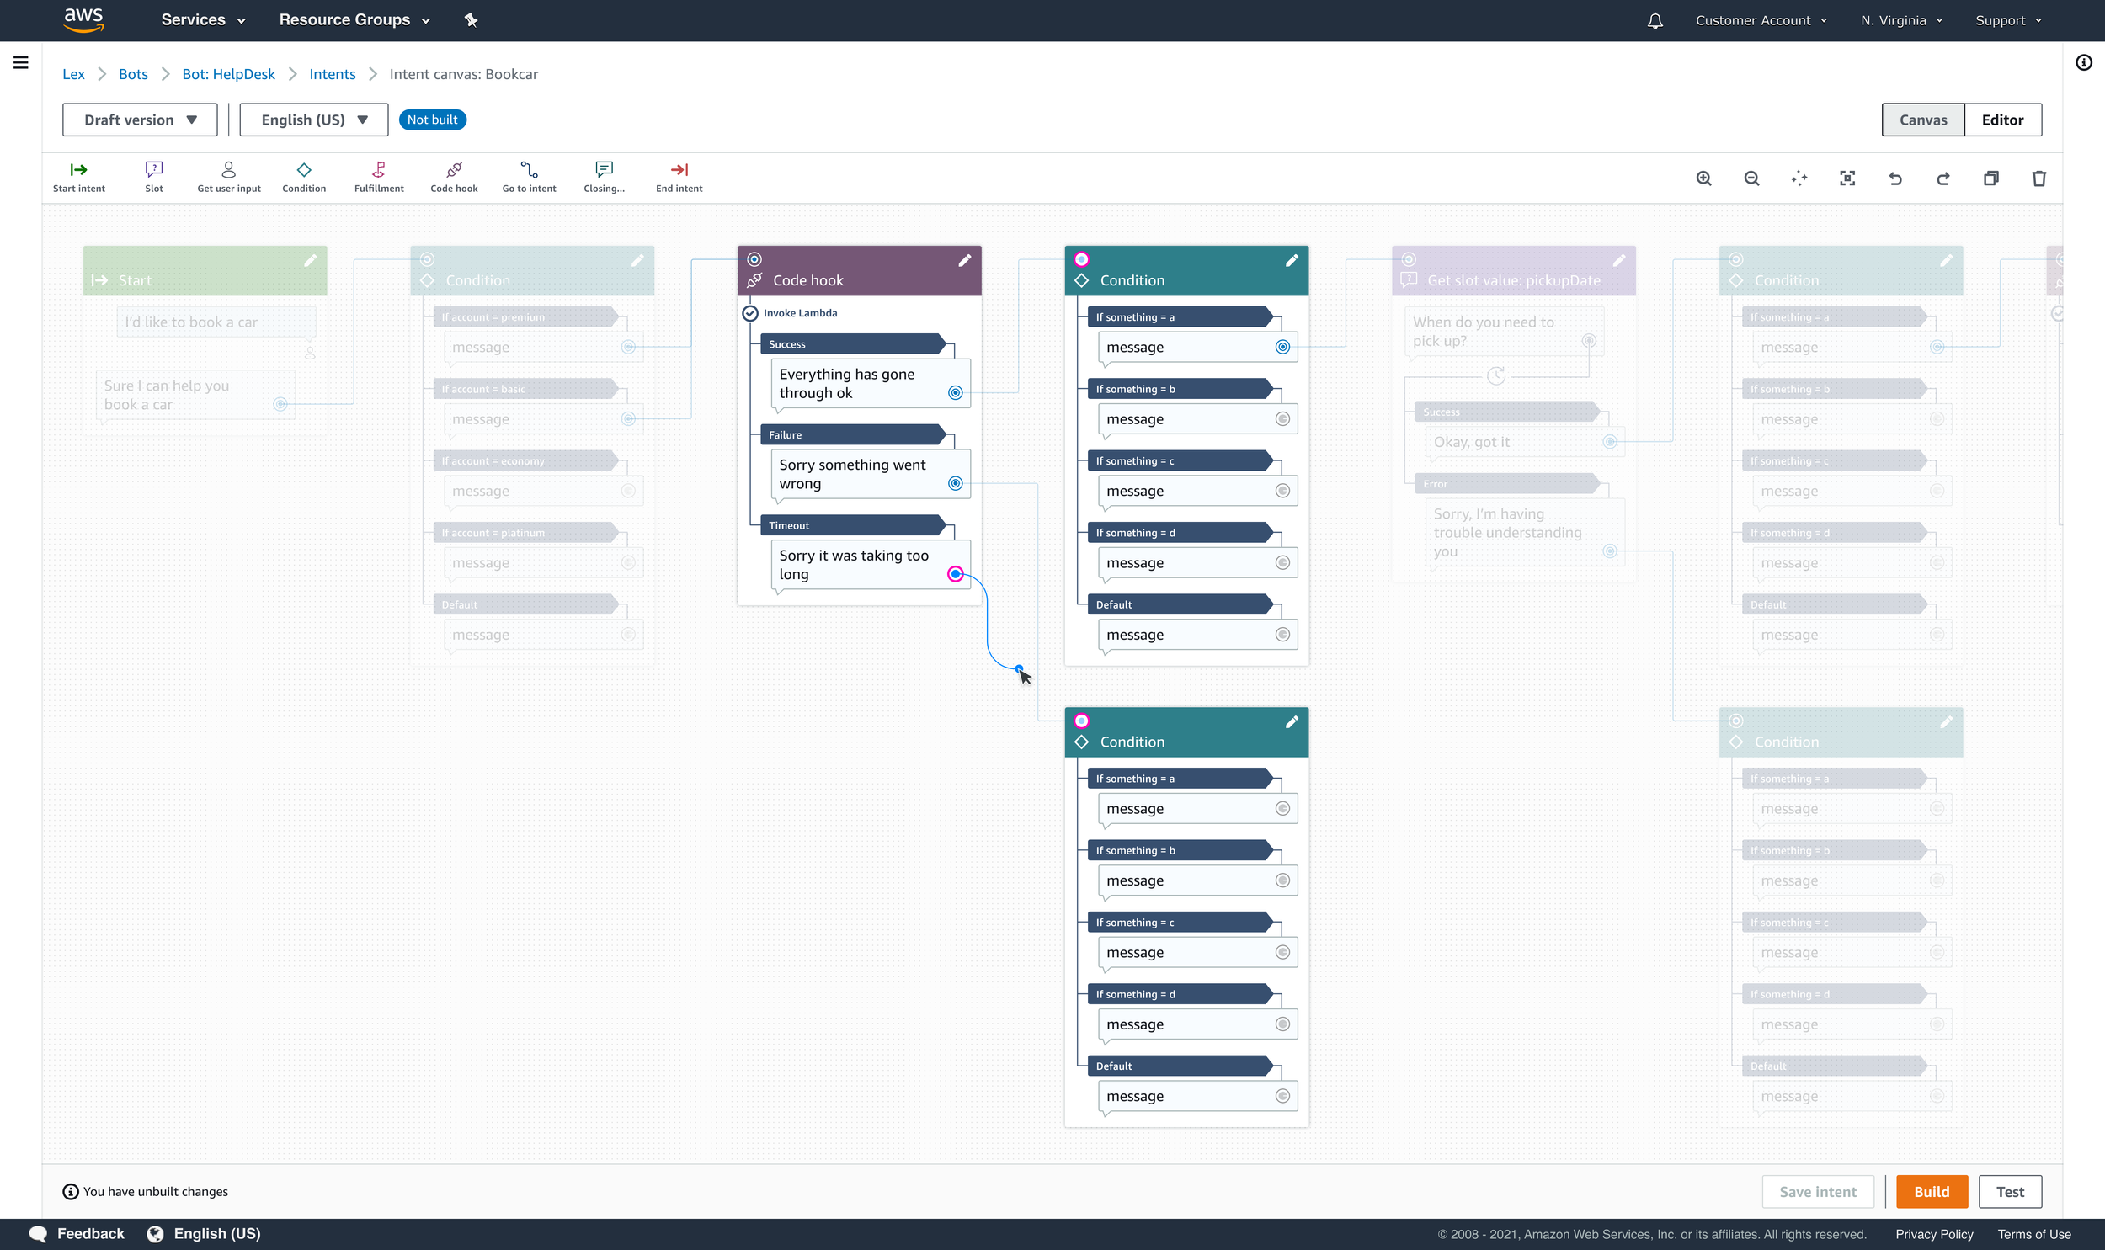Open the Resource Groups menu
The height and width of the screenshot is (1250, 2105).
point(354,20)
